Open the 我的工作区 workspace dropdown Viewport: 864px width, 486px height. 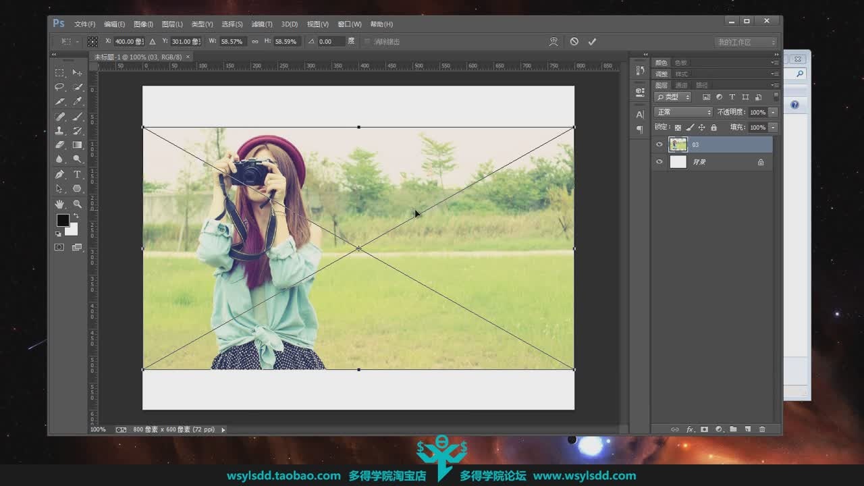click(746, 42)
